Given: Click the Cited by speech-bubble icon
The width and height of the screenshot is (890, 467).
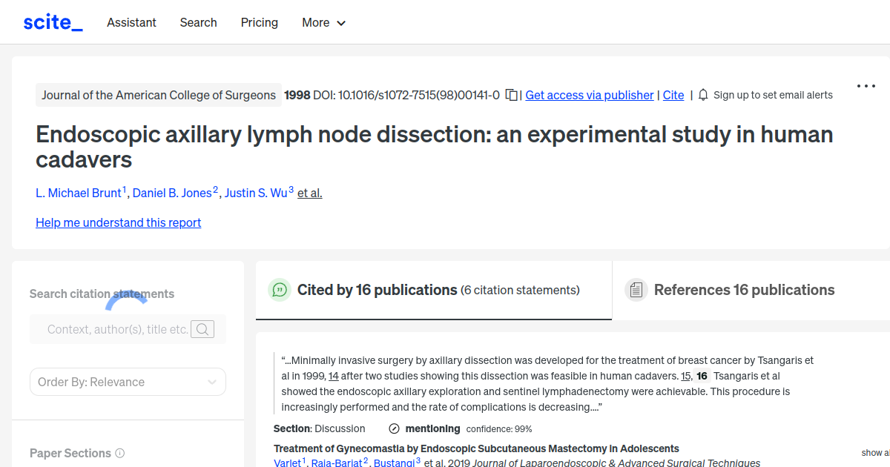Looking at the screenshot, I should click(280, 290).
